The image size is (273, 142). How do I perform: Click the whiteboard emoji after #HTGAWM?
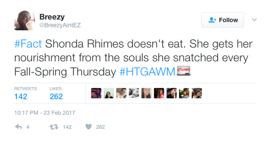tap(184, 71)
